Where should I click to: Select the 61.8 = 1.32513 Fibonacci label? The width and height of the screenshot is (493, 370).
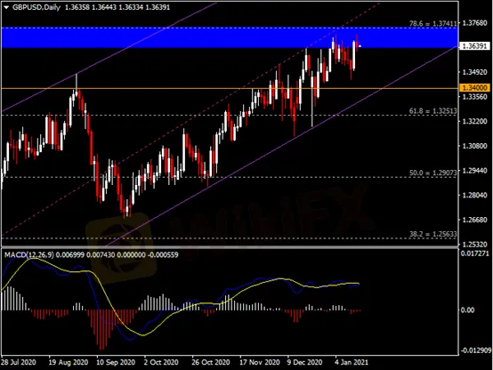[x=433, y=111]
